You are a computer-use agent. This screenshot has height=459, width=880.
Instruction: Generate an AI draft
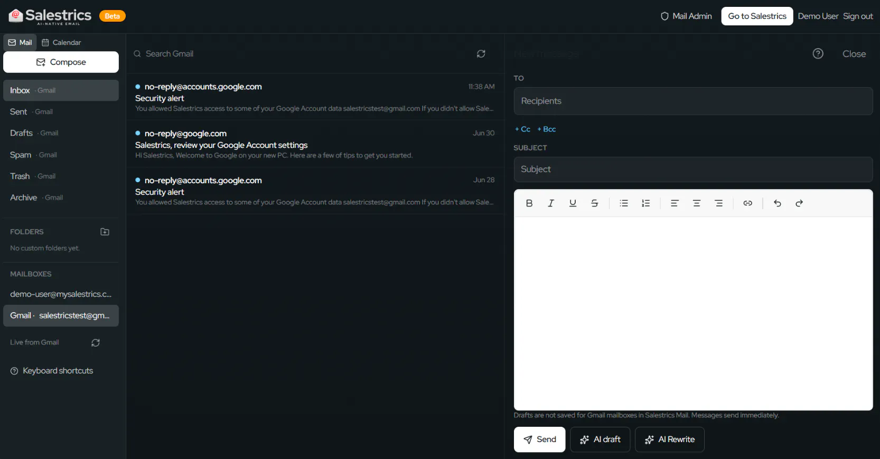click(600, 439)
